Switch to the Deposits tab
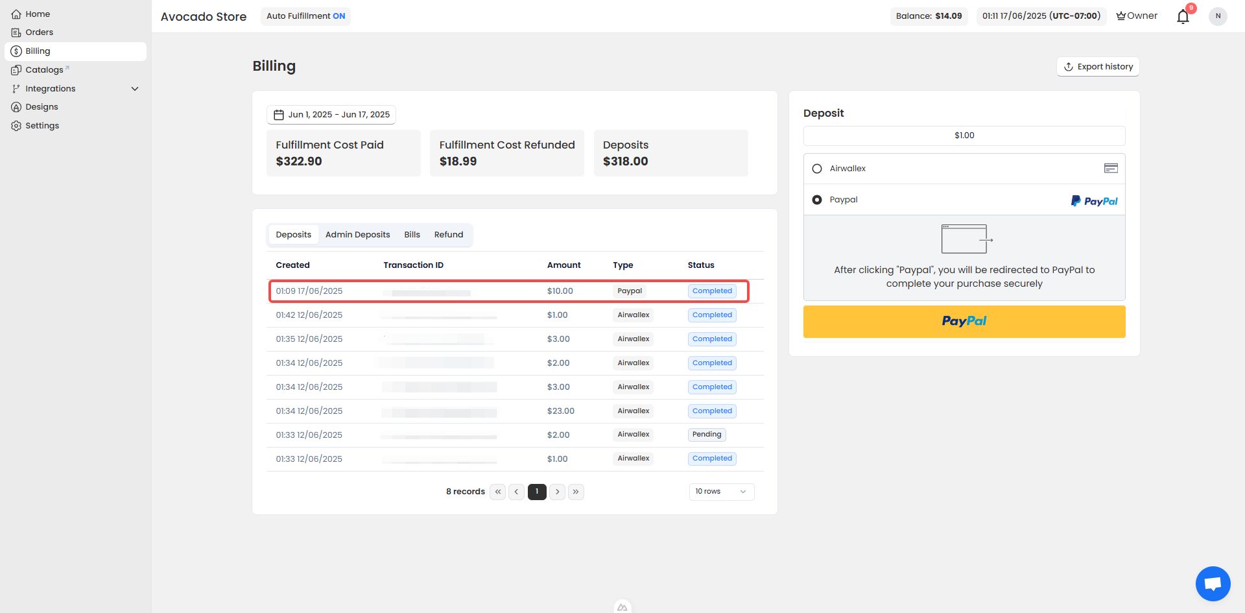This screenshot has width=1245, height=613. point(293,235)
